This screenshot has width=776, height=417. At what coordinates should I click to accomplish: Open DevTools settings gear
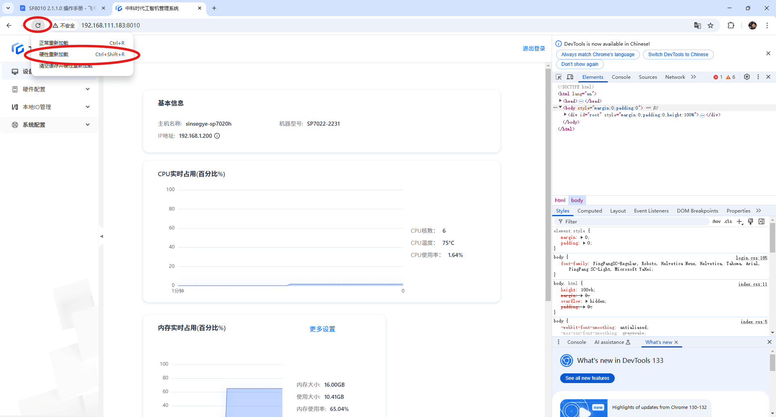747,77
